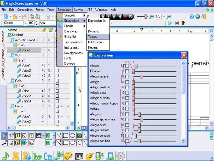The height and width of the screenshot is (161, 214).
Task: Choose the guitar fretboard grid tool
Action: 38,136
